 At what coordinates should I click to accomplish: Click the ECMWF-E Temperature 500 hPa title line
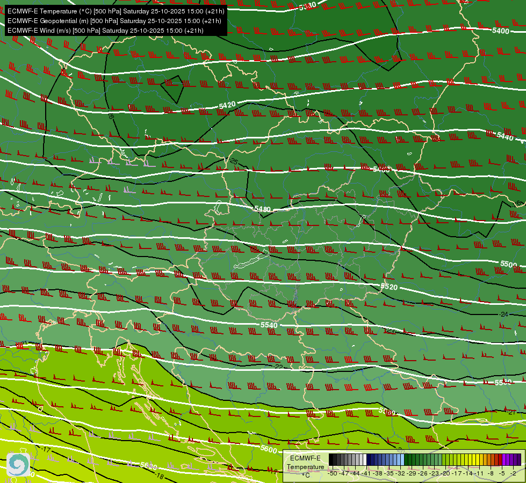[116, 11]
